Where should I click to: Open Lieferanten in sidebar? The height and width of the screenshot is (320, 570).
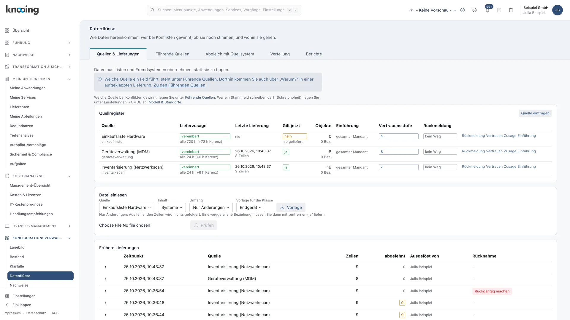click(20, 107)
